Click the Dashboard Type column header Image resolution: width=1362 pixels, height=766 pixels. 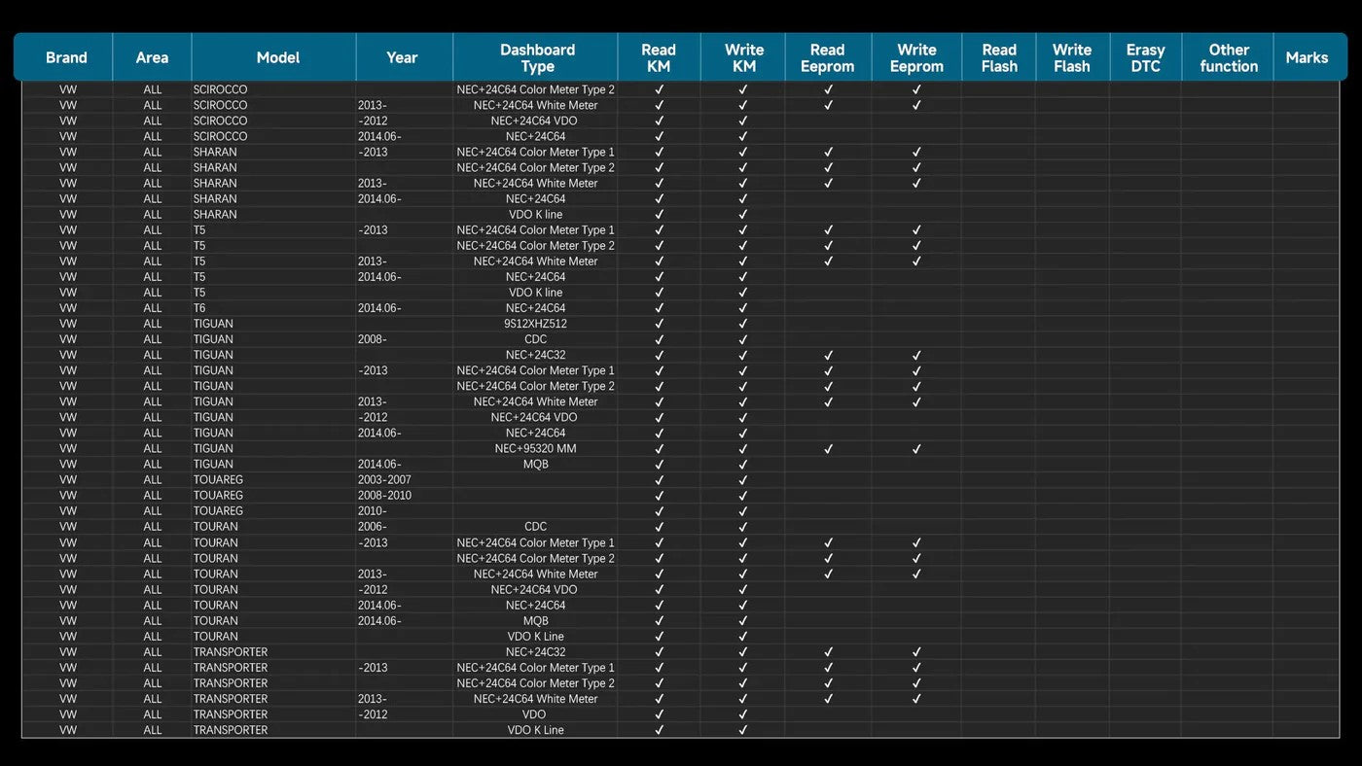point(536,57)
